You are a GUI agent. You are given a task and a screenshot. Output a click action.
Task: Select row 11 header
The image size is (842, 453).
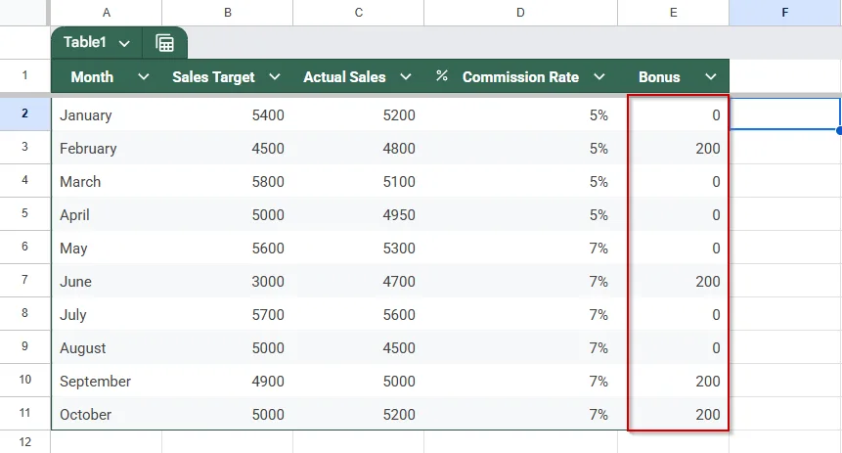click(x=24, y=413)
